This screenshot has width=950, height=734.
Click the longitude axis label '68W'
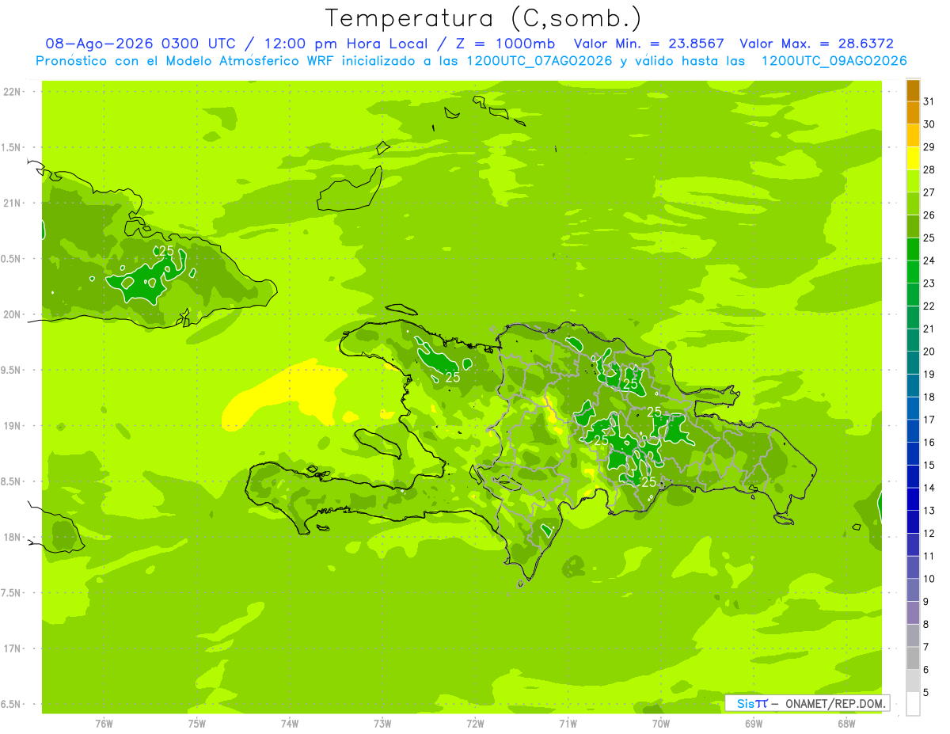click(846, 724)
